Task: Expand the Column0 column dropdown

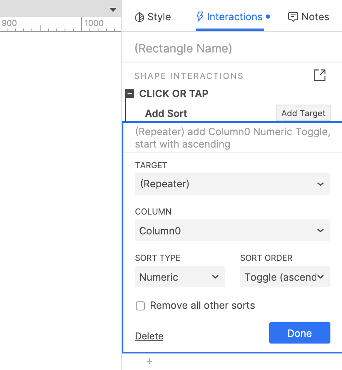Action: point(232,231)
